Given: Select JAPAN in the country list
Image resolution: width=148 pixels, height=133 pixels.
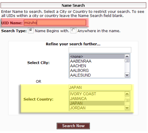Looking at the screenshot, I should click(x=97, y=103).
